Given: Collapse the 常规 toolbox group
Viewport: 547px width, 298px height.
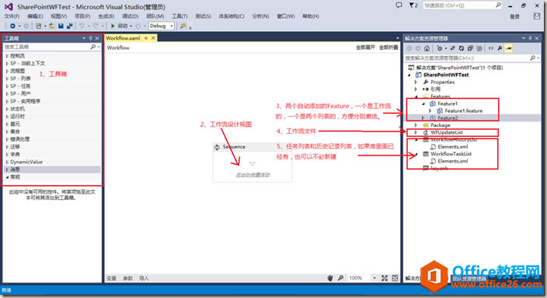Looking at the screenshot, I should 7,177.
